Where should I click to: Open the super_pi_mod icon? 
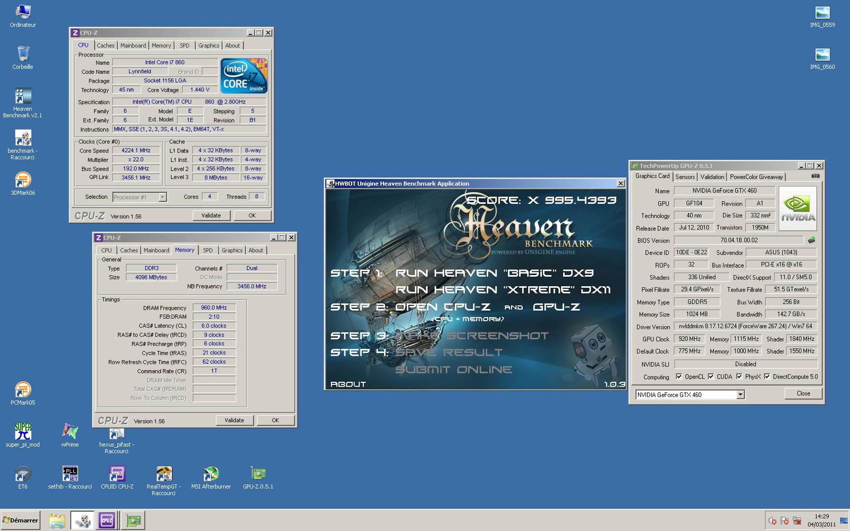pyautogui.click(x=23, y=435)
